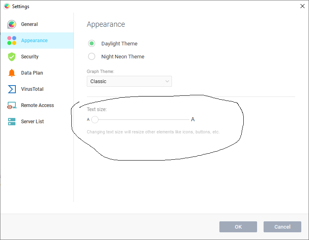Select the Daylight Theme radio button
This screenshot has width=309, height=240.
pos(92,44)
